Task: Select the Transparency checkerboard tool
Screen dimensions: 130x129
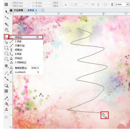Action: (x=6, y=91)
